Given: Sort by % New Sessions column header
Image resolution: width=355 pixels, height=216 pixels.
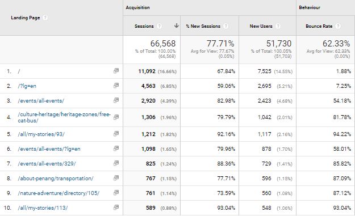Looking at the screenshot, I should coord(203,26).
